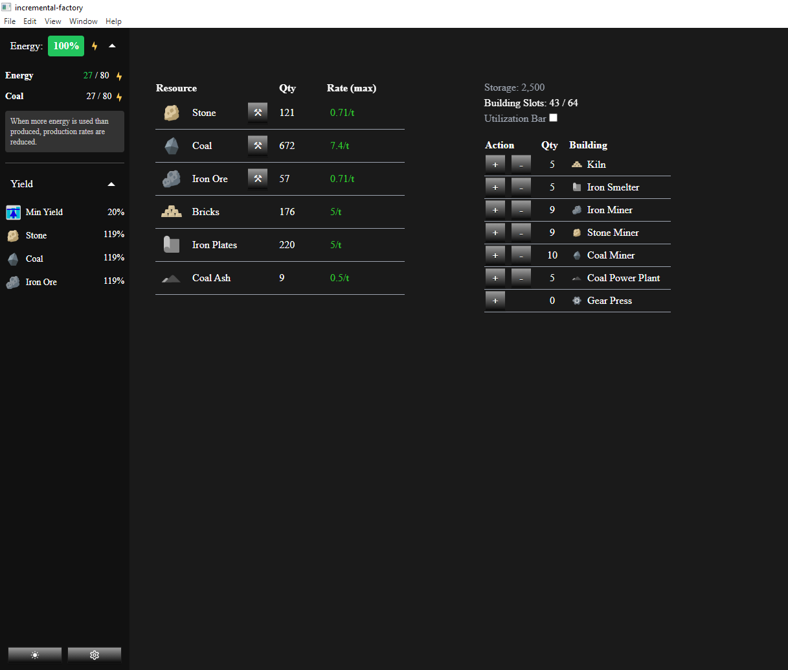Click the Gear Press building icon
The image size is (788, 670).
click(x=577, y=301)
